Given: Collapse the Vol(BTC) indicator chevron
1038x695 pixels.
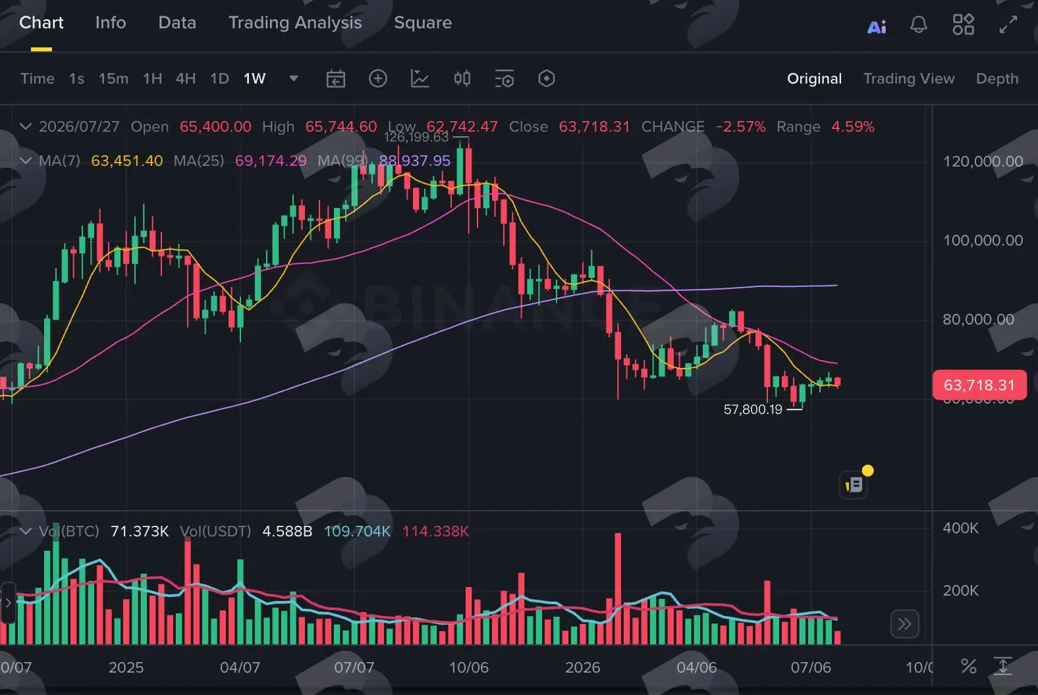Looking at the screenshot, I should tap(26, 531).
